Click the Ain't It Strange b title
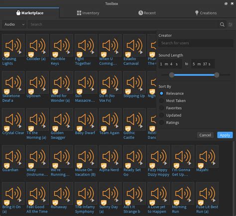This screenshot has width=236, height=216. pyautogui.click(x=132, y=209)
